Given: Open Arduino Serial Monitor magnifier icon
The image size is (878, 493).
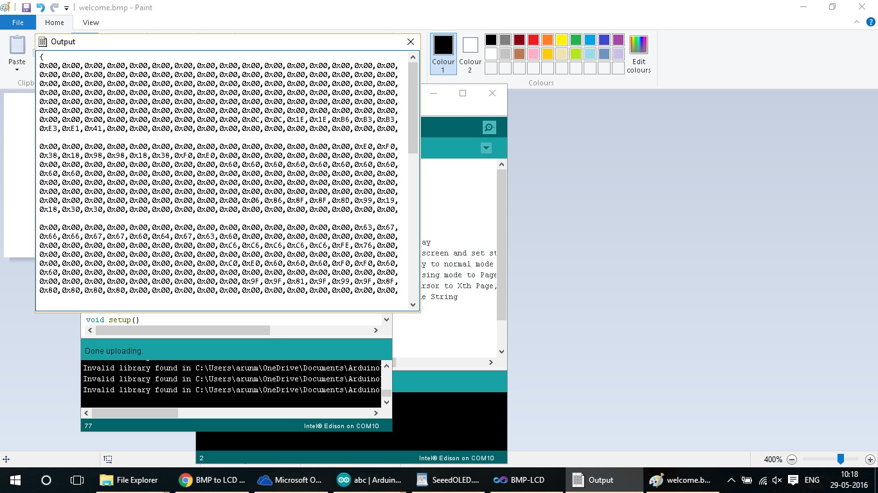Looking at the screenshot, I should (x=488, y=127).
